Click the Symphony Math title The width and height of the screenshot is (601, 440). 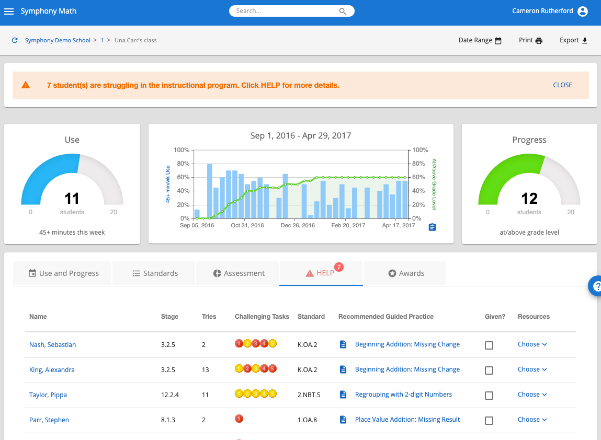pyautogui.click(x=48, y=11)
